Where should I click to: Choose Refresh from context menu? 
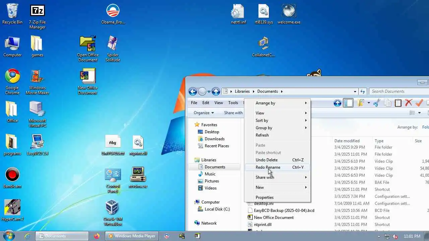tap(278, 135)
